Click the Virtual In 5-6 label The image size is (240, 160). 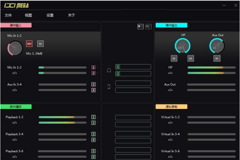[170, 151]
